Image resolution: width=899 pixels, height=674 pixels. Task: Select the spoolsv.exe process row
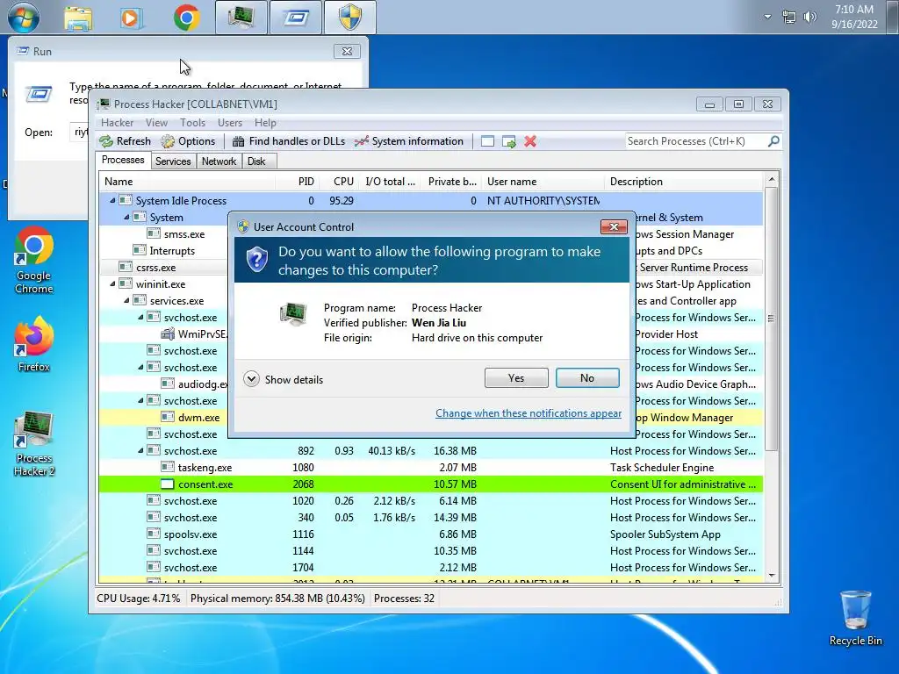pos(430,534)
